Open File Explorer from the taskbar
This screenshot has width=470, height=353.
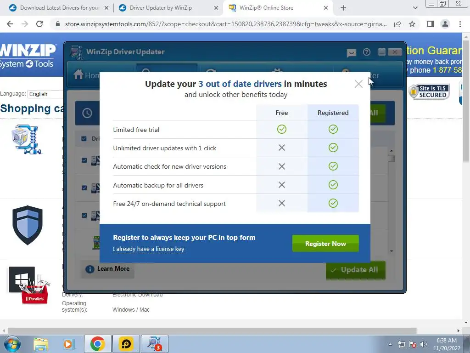(41, 344)
